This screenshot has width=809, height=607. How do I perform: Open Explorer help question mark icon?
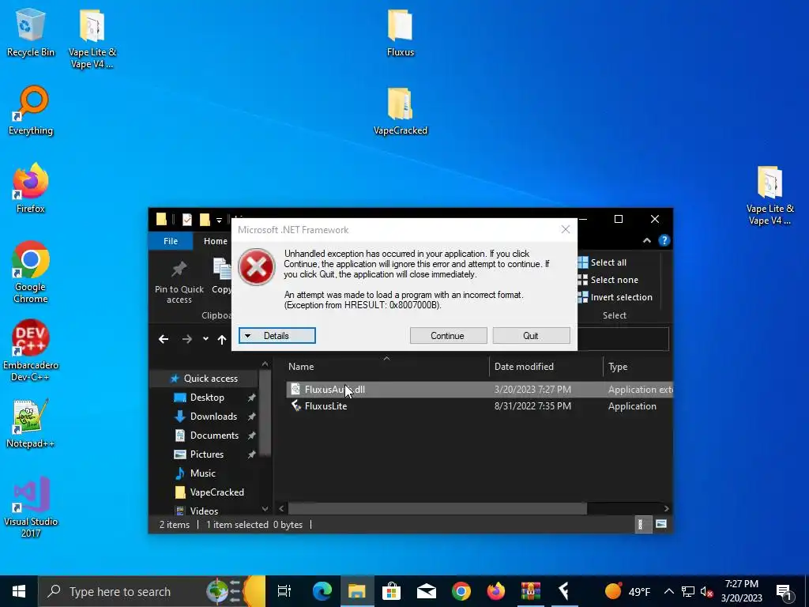click(664, 240)
